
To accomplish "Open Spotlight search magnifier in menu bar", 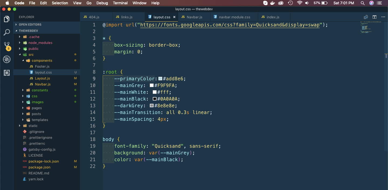I will [363, 3].
